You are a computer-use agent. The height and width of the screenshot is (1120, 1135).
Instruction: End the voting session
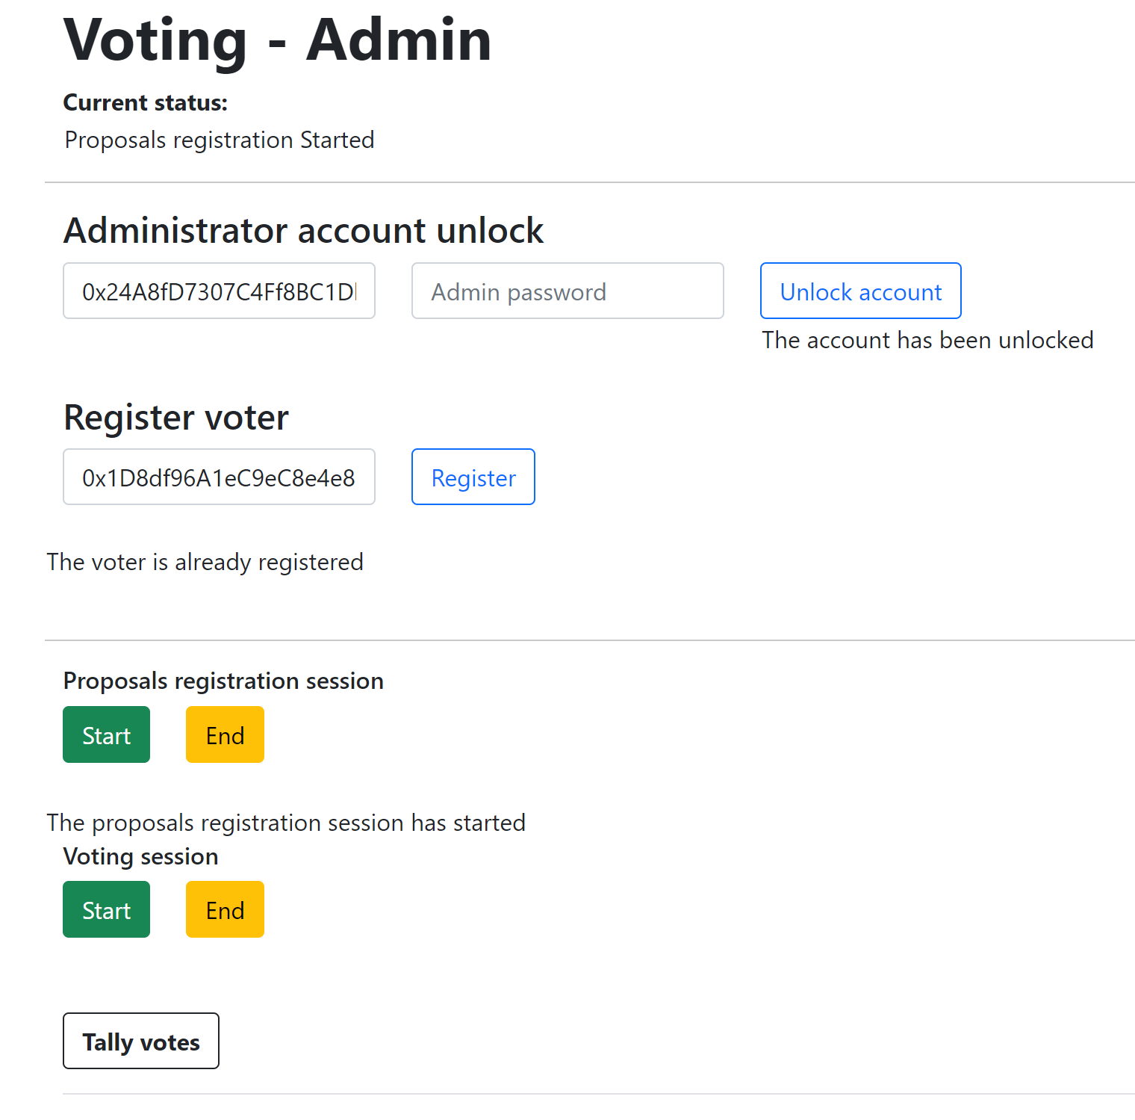tap(225, 910)
